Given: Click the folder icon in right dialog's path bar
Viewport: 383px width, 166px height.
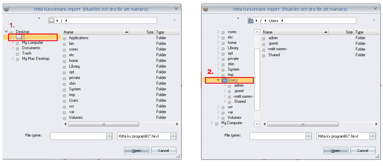Looking at the screenshot, I should pyautogui.click(x=251, y=21).
